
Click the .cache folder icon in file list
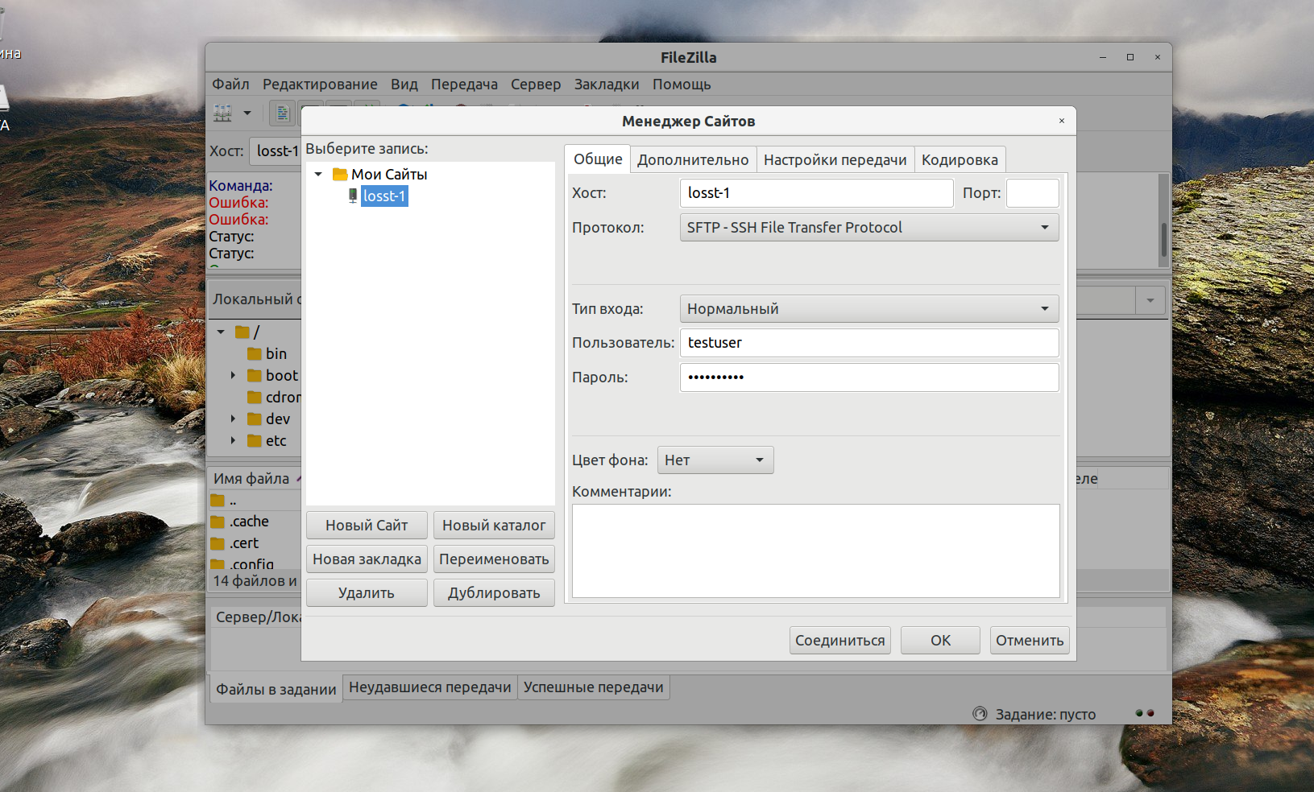tap(218, 522)
